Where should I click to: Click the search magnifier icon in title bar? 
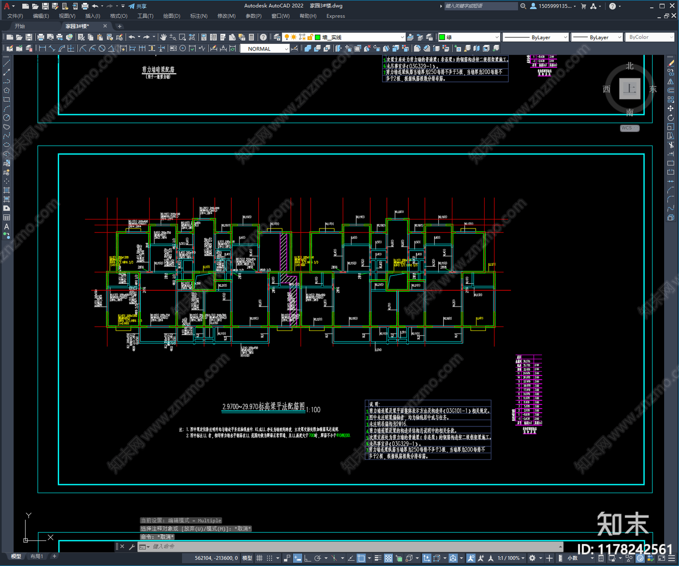coord(523,6)
